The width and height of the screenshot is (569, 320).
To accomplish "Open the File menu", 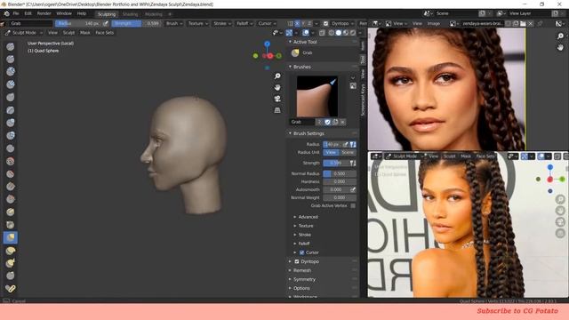I will coord(16,13).
